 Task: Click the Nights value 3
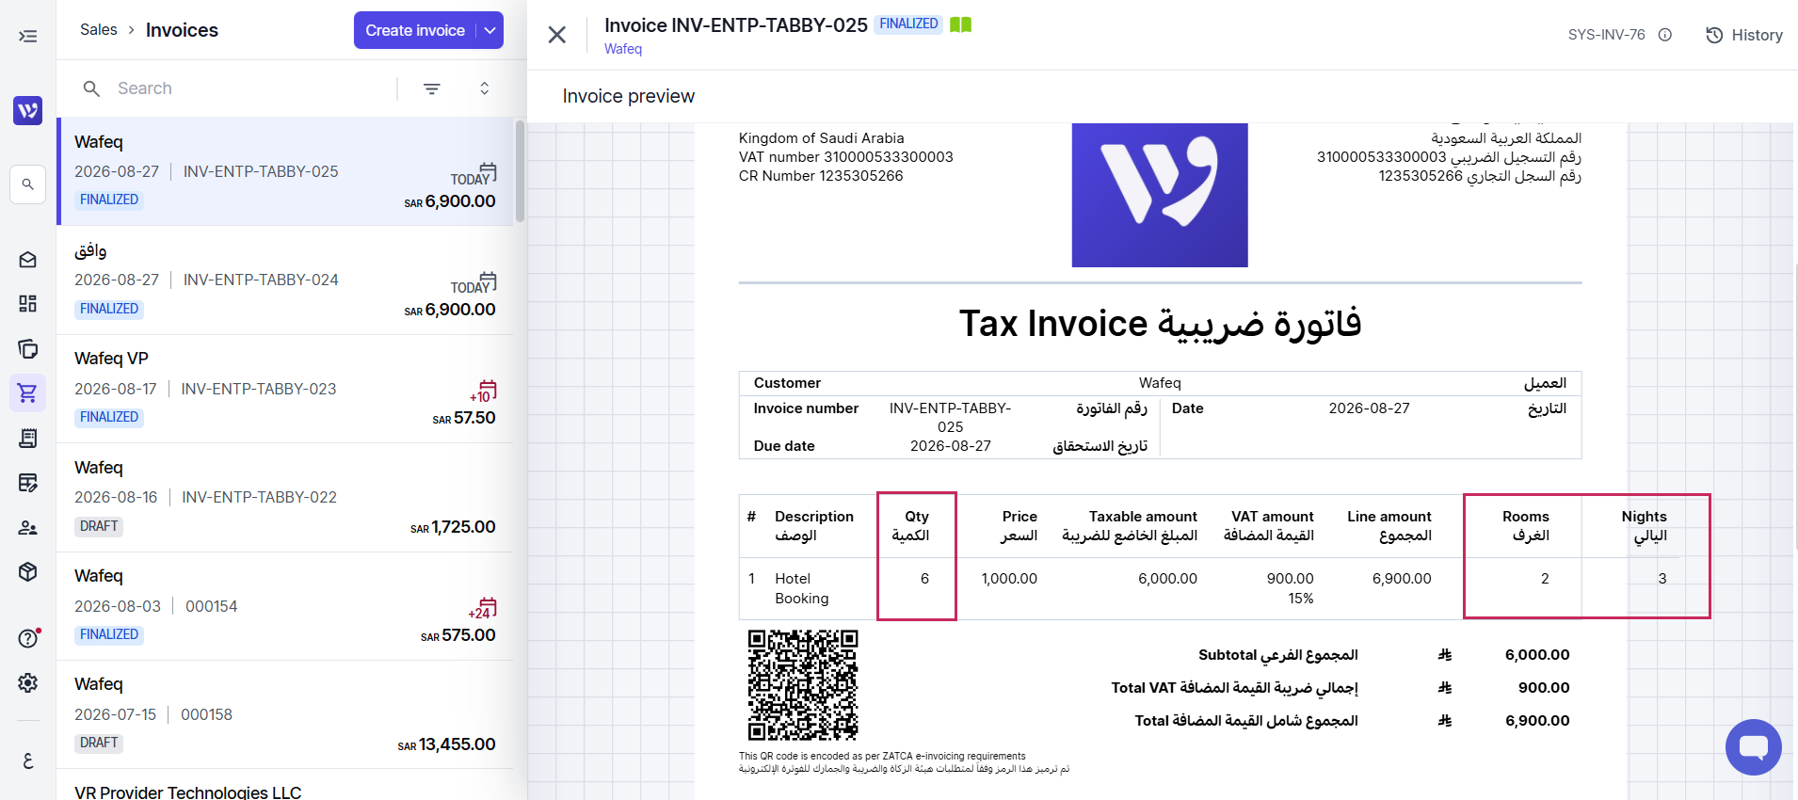(1662, 579)
